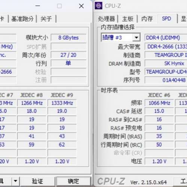Click the 验证 button in left window
This screenshot has width=187, height=187.
(37, 181)
